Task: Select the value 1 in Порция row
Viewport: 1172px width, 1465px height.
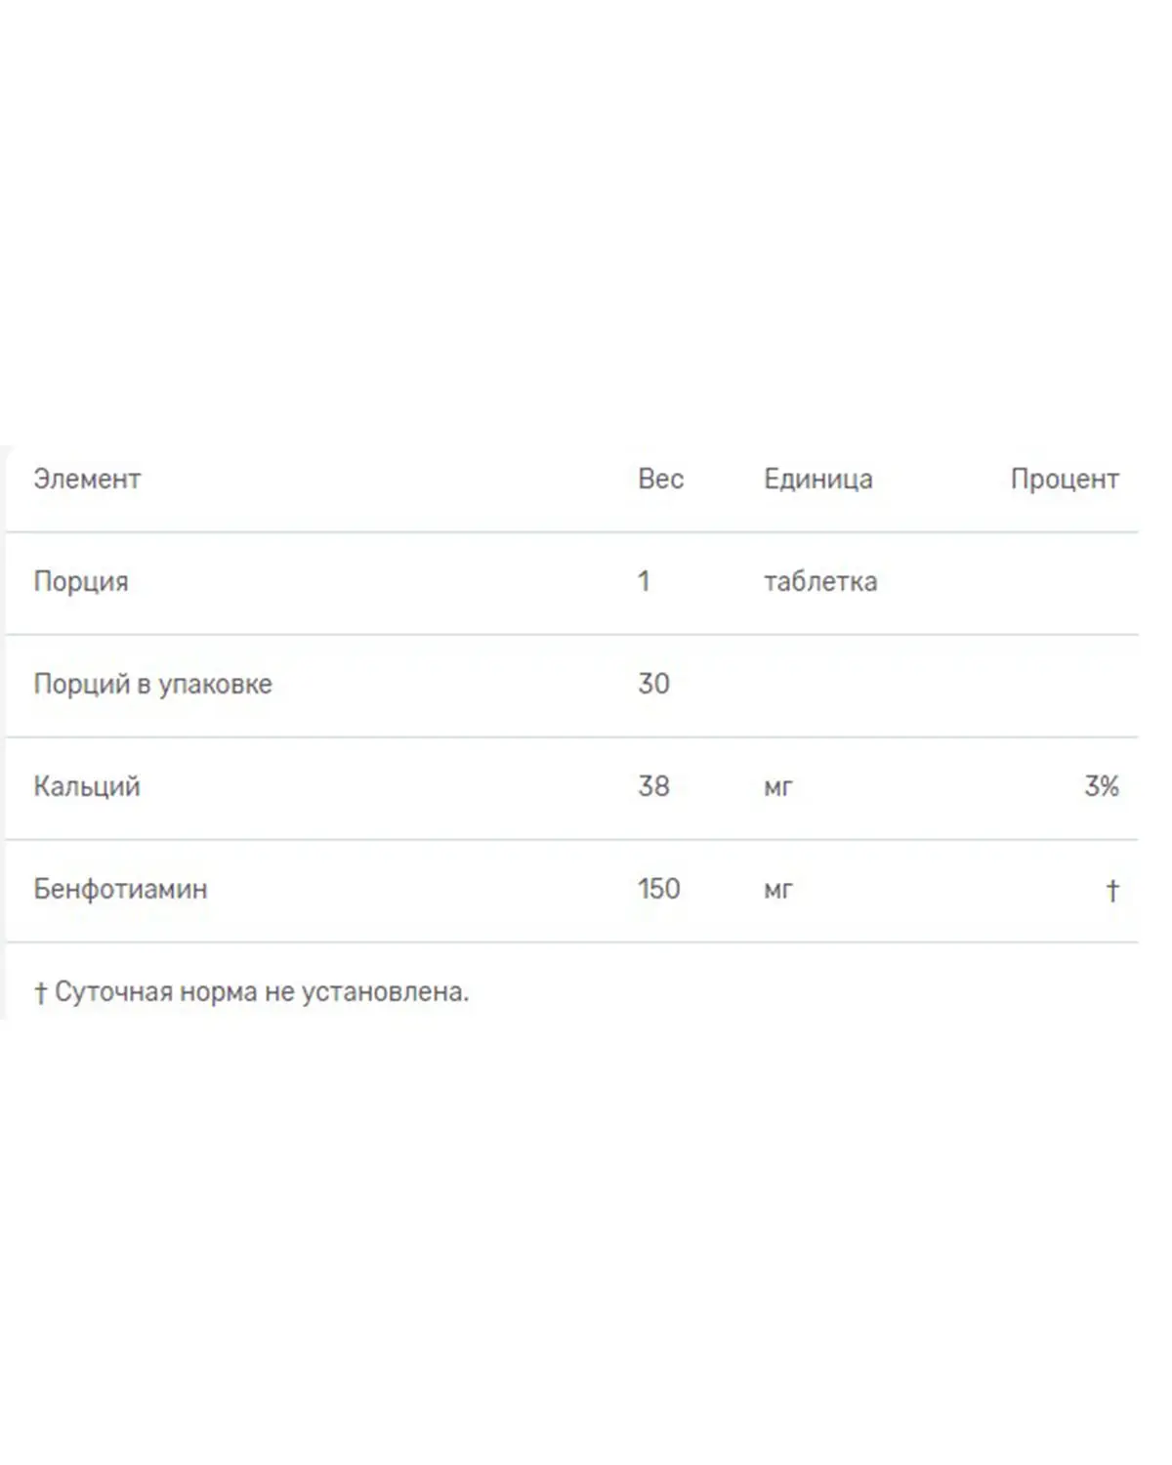Action: tap(644, 582)
